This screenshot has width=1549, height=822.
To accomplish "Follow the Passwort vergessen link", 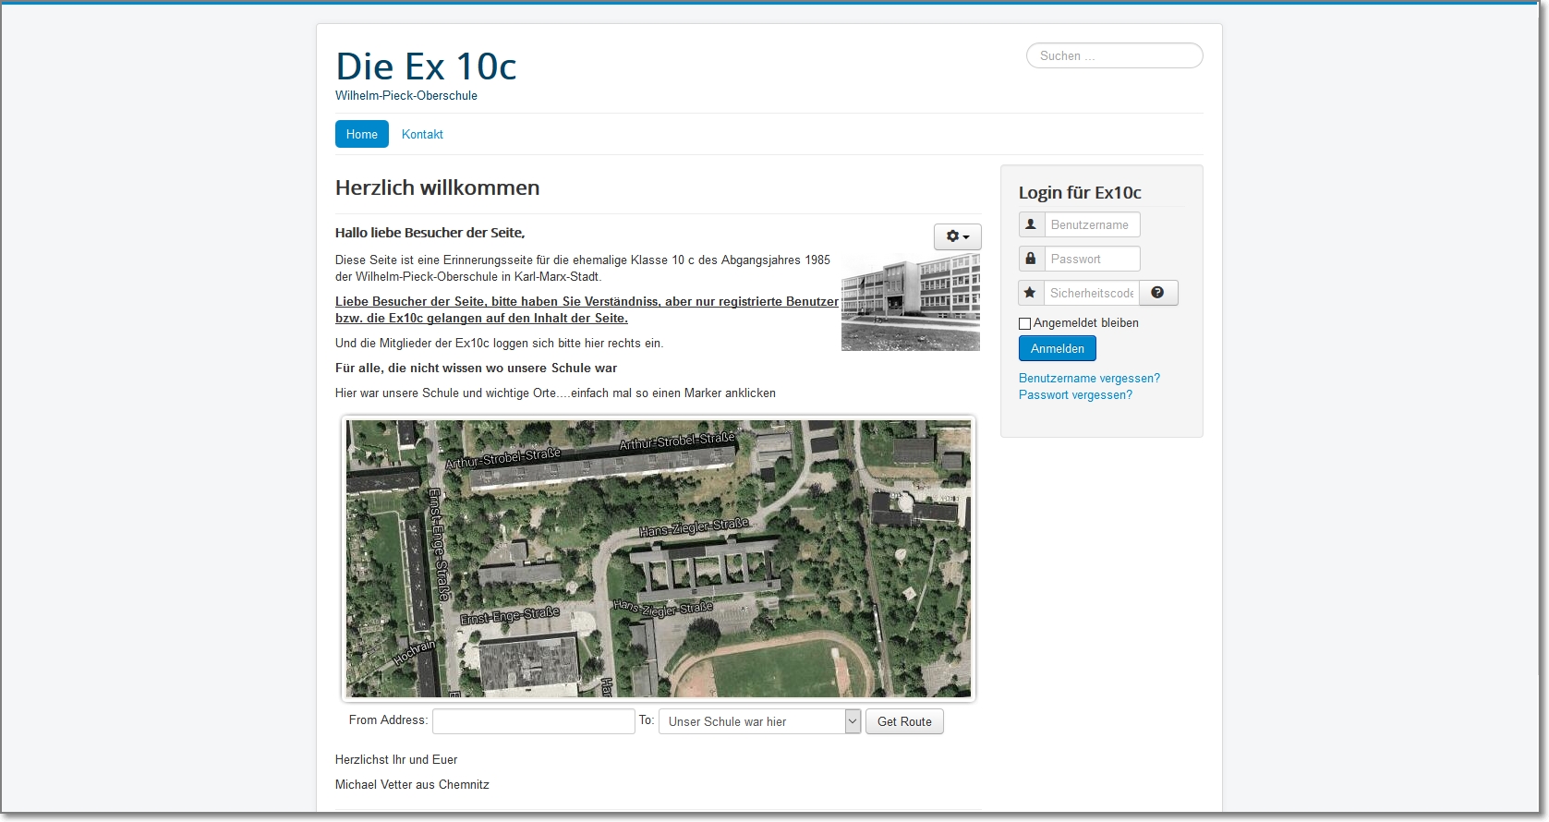I will coord(1075,394).
